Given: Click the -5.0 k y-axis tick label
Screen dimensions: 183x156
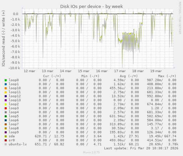Looking at the screenshot, I should 15,41.
